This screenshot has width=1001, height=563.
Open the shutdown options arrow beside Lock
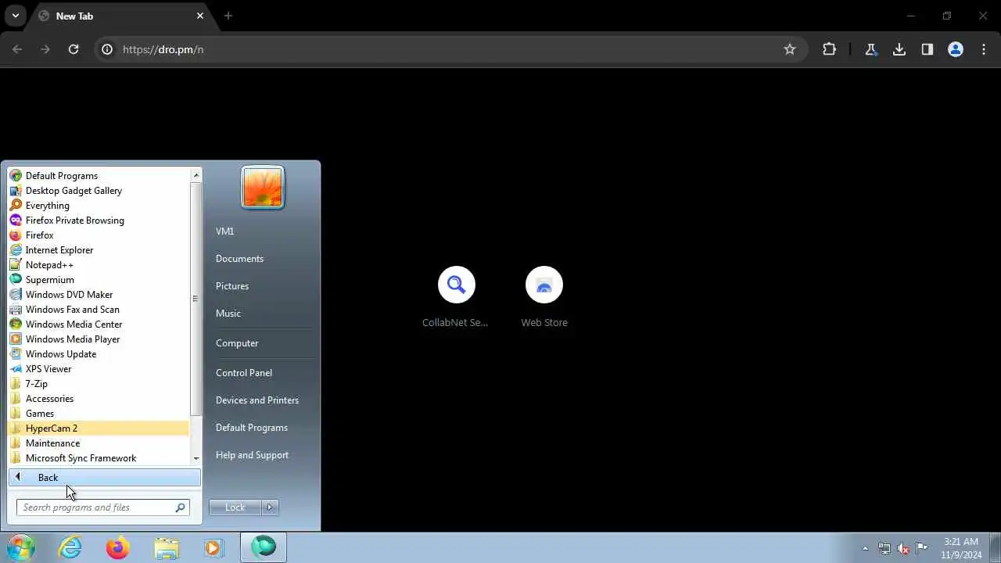pos(270,507)
